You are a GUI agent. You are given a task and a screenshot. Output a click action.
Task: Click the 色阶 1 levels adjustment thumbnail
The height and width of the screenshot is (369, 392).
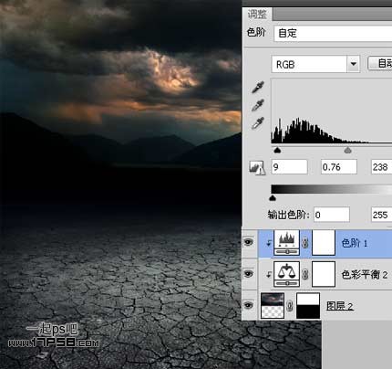286,243
